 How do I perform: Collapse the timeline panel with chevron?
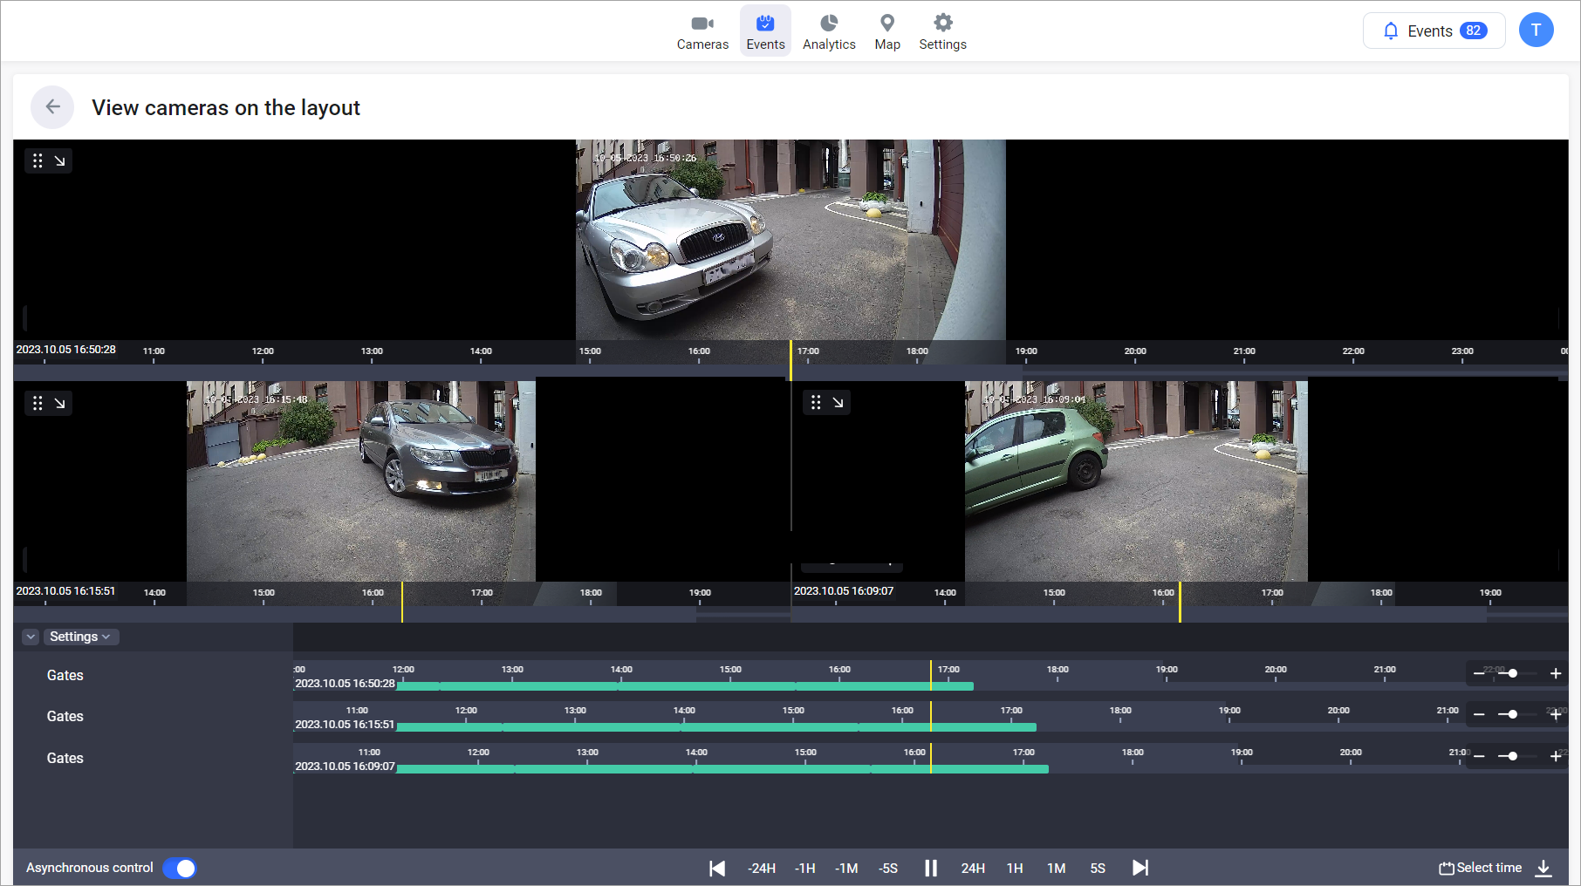[31, 637]
